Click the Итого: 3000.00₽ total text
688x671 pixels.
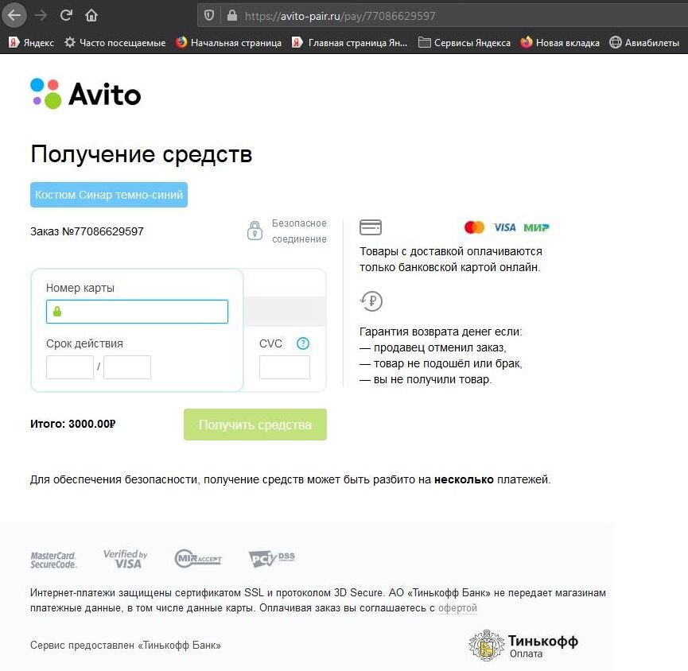click(73, 424)
